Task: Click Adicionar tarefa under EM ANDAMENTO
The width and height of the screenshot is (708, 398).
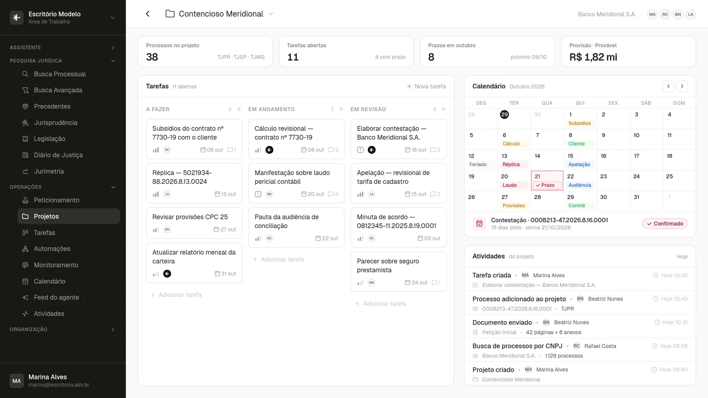Action: click(x=278, y=260)
